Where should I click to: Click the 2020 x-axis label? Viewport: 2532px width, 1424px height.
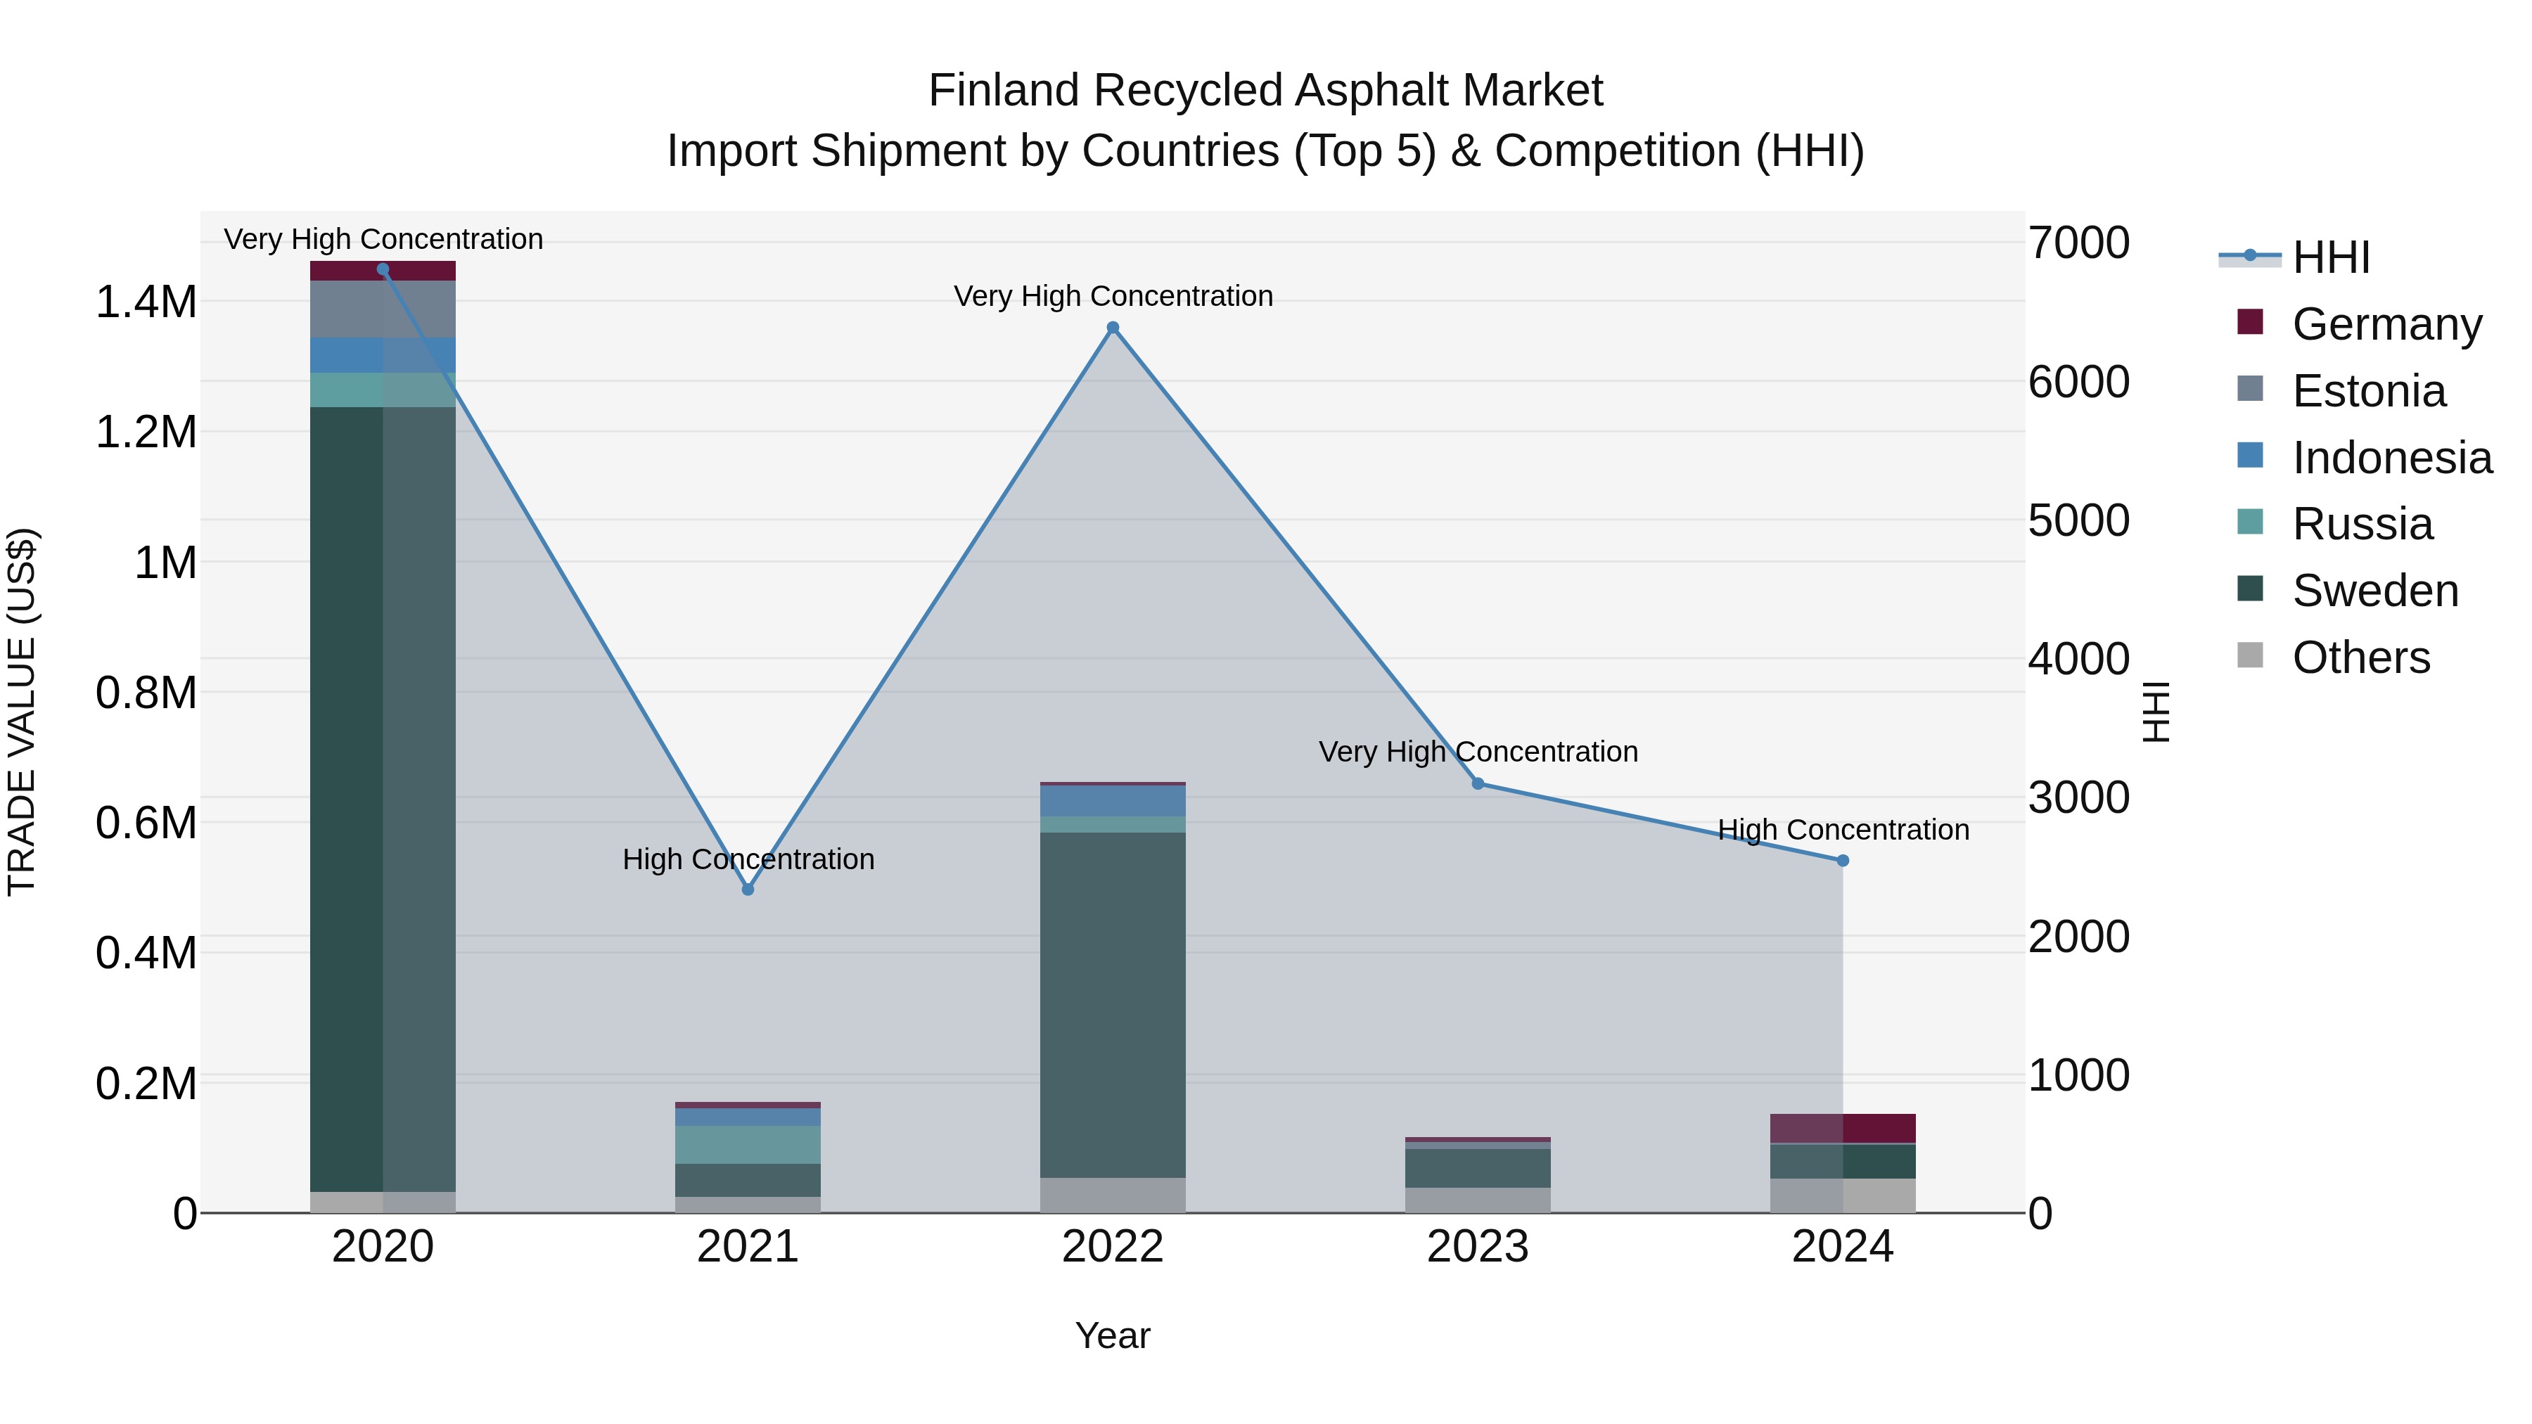[383, 1247]
